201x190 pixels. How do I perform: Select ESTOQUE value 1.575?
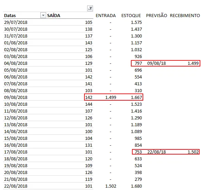click(136, 23)
